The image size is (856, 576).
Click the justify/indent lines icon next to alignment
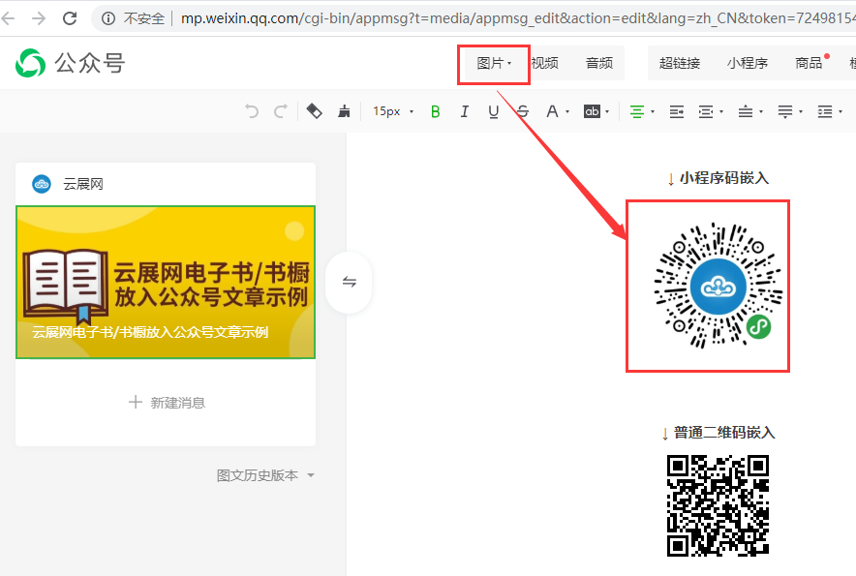click(677, 111)
